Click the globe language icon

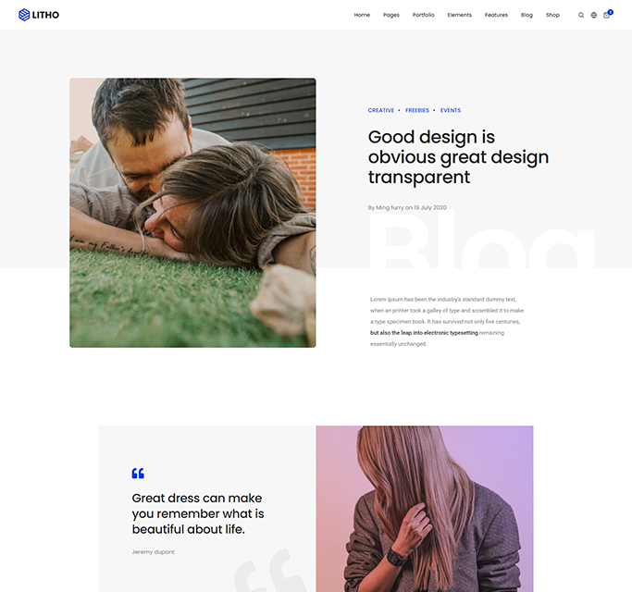pos(594,15)
